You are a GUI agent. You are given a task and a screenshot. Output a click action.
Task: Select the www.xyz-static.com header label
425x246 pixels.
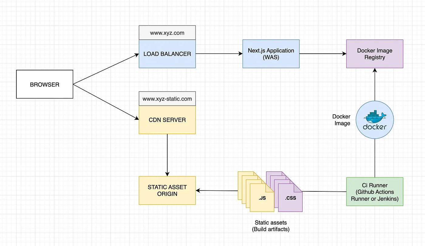pos(167,99)
